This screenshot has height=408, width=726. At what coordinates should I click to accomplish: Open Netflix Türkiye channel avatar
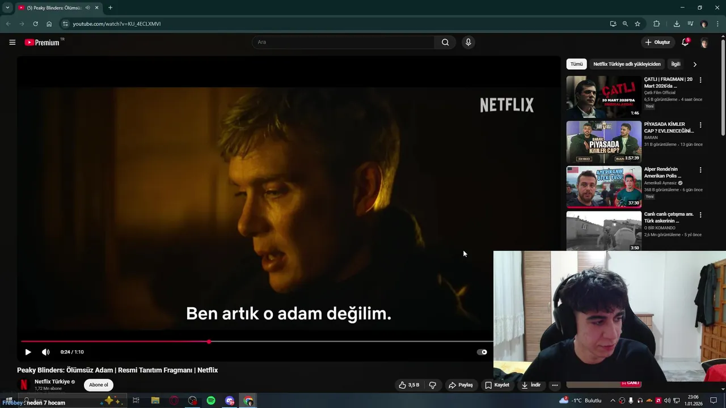point(23,385)
